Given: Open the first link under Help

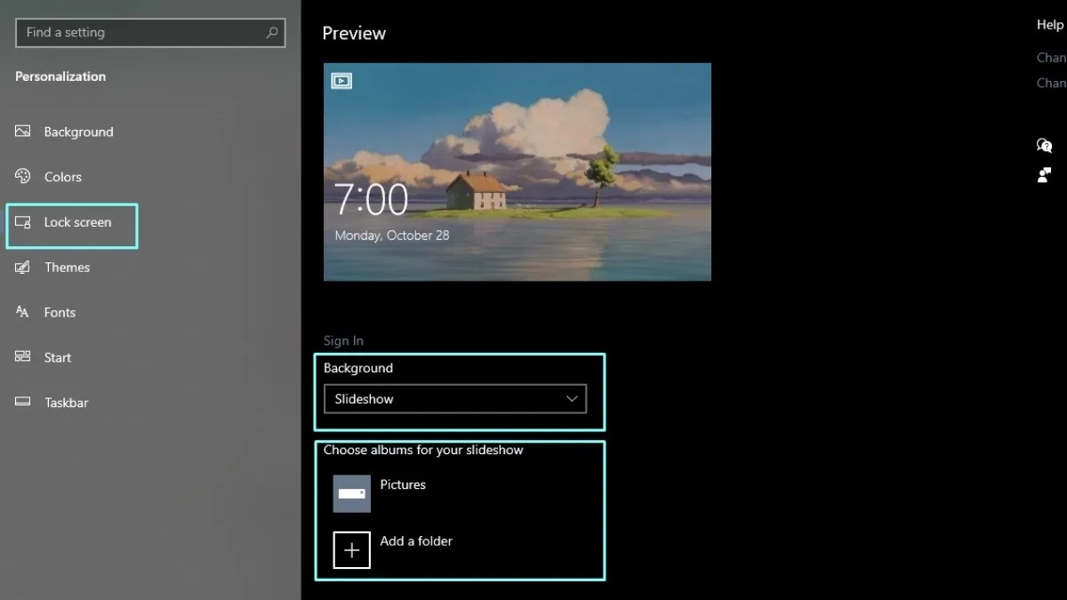Looking at the screenshot, I should pyautogui.click(x=1051, y=57).
